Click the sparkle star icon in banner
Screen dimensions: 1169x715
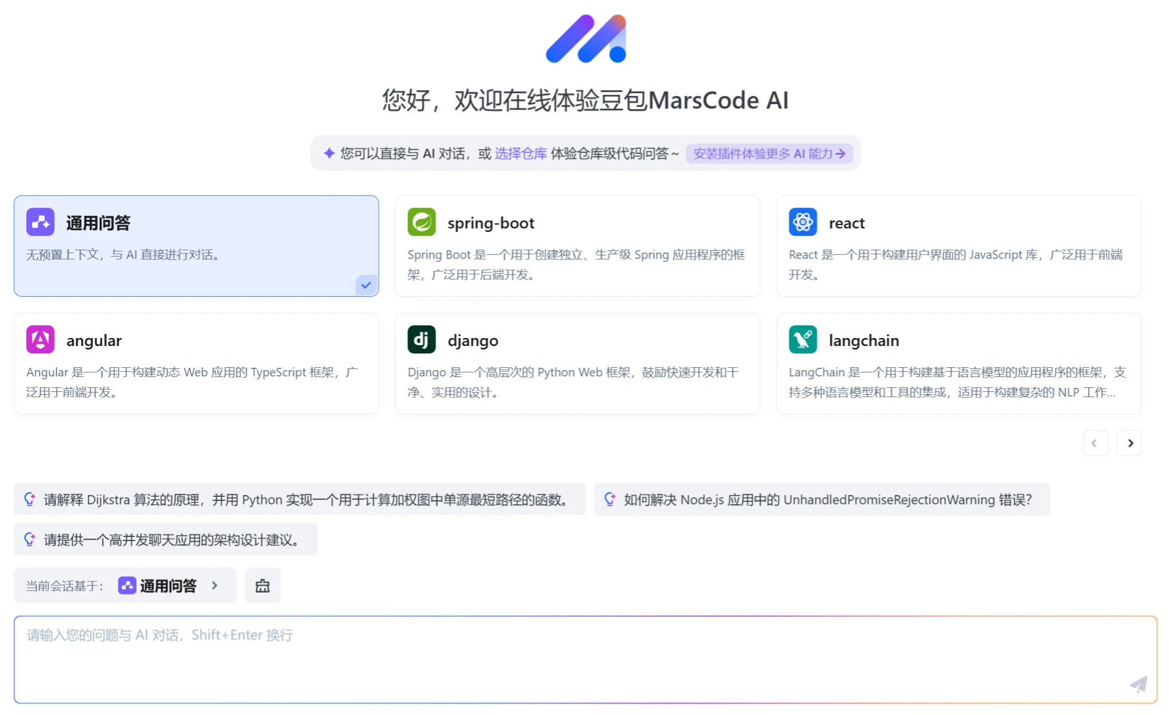coord(329,153)
